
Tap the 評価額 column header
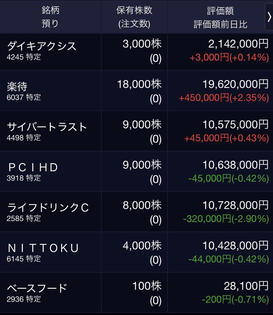pyautogui.click(x=220, y=11)
